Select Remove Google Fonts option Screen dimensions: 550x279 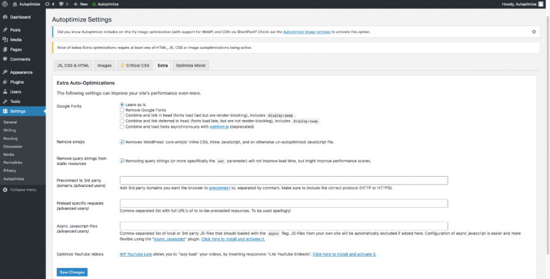point(122,110)
